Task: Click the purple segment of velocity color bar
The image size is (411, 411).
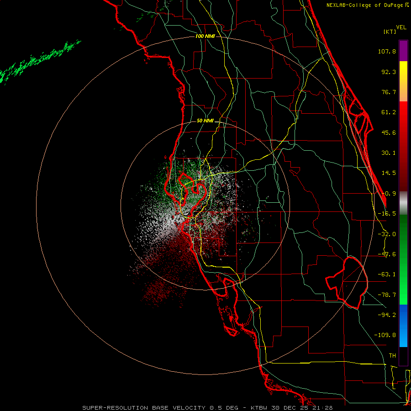Action: [403, 51]
